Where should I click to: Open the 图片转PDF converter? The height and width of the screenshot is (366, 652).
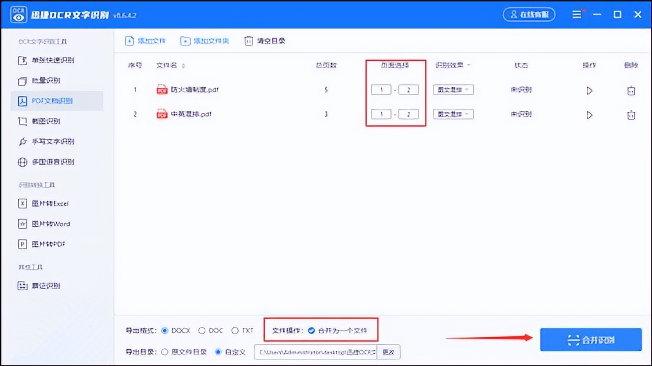[x=45, y=244]
